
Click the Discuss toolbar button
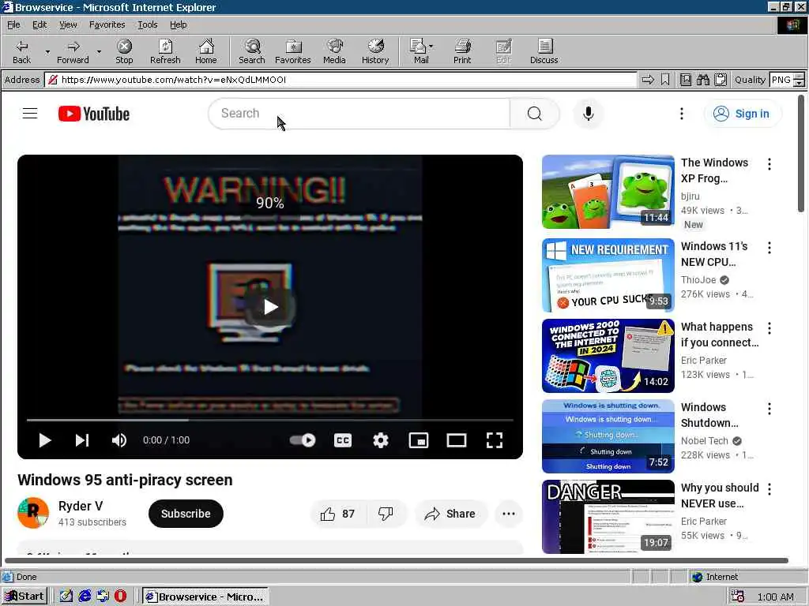pyautogui.click(x=544, y=51)
